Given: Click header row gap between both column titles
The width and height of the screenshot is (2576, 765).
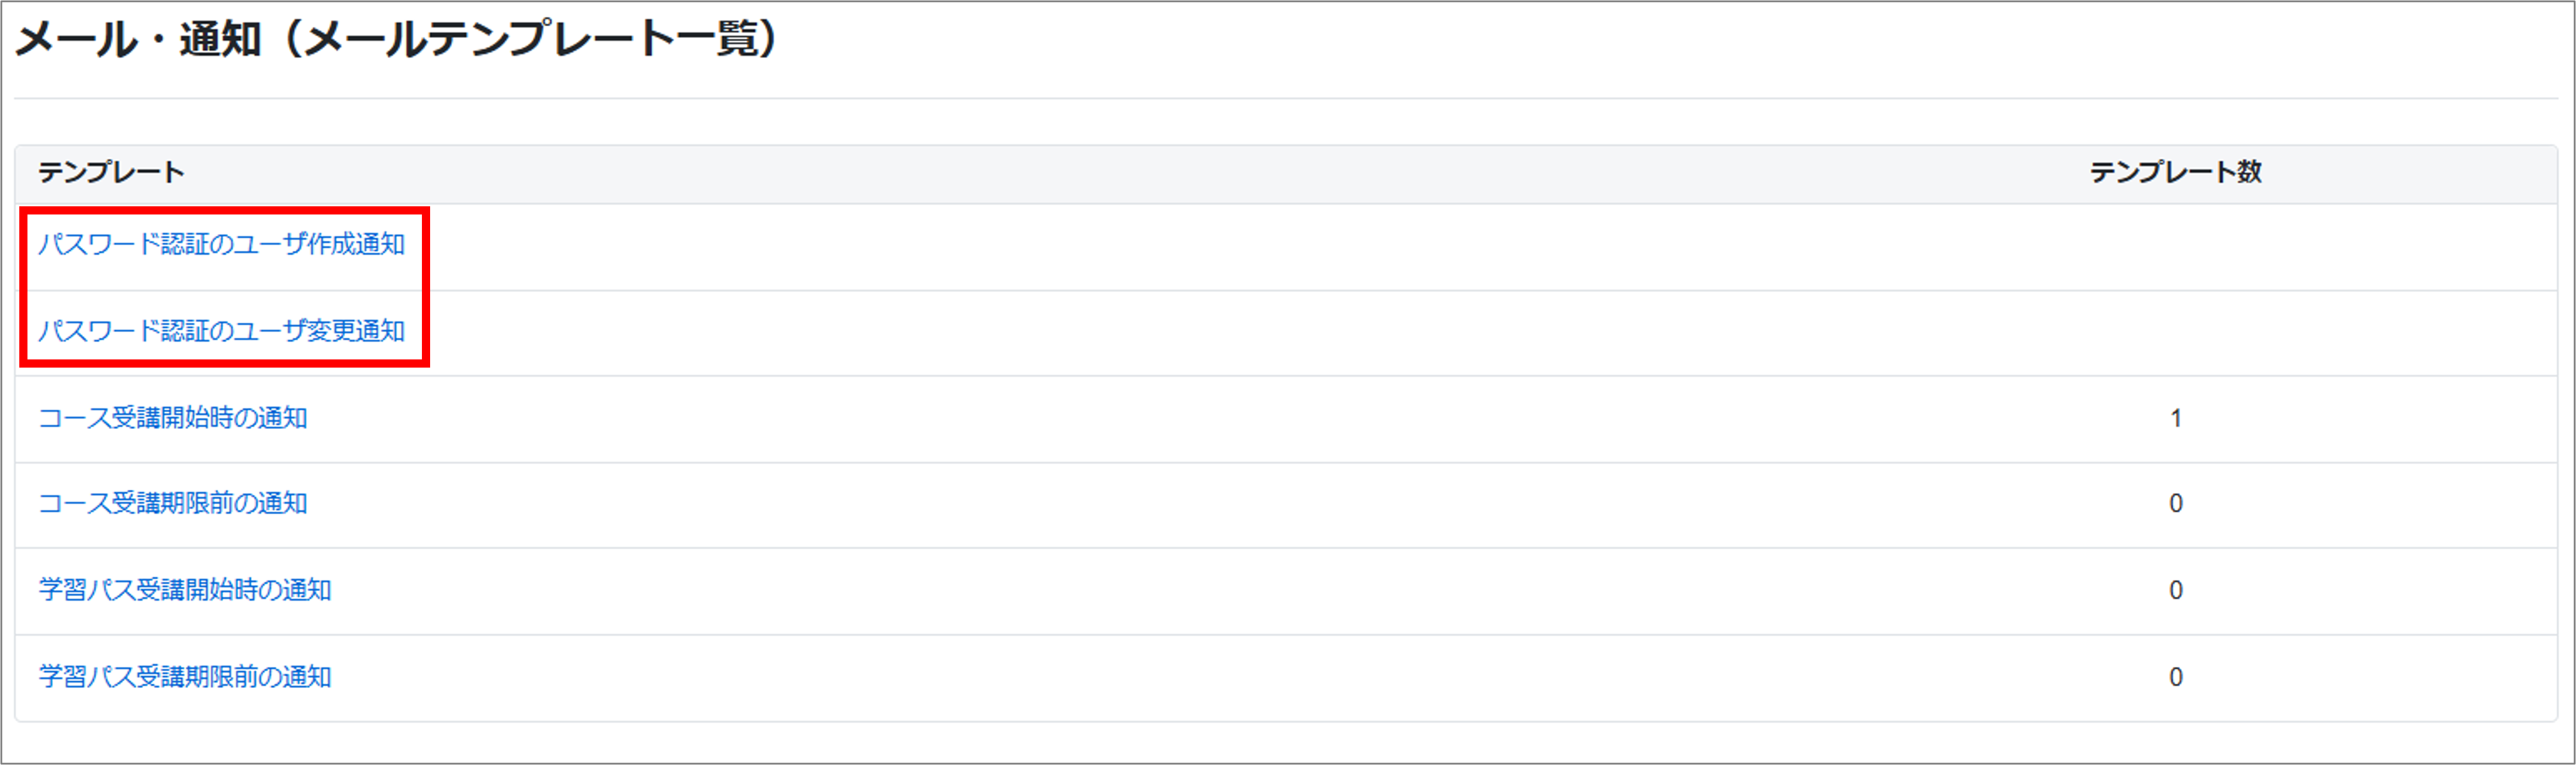Looking at the screenshot, I should [x=1100, y=173].
